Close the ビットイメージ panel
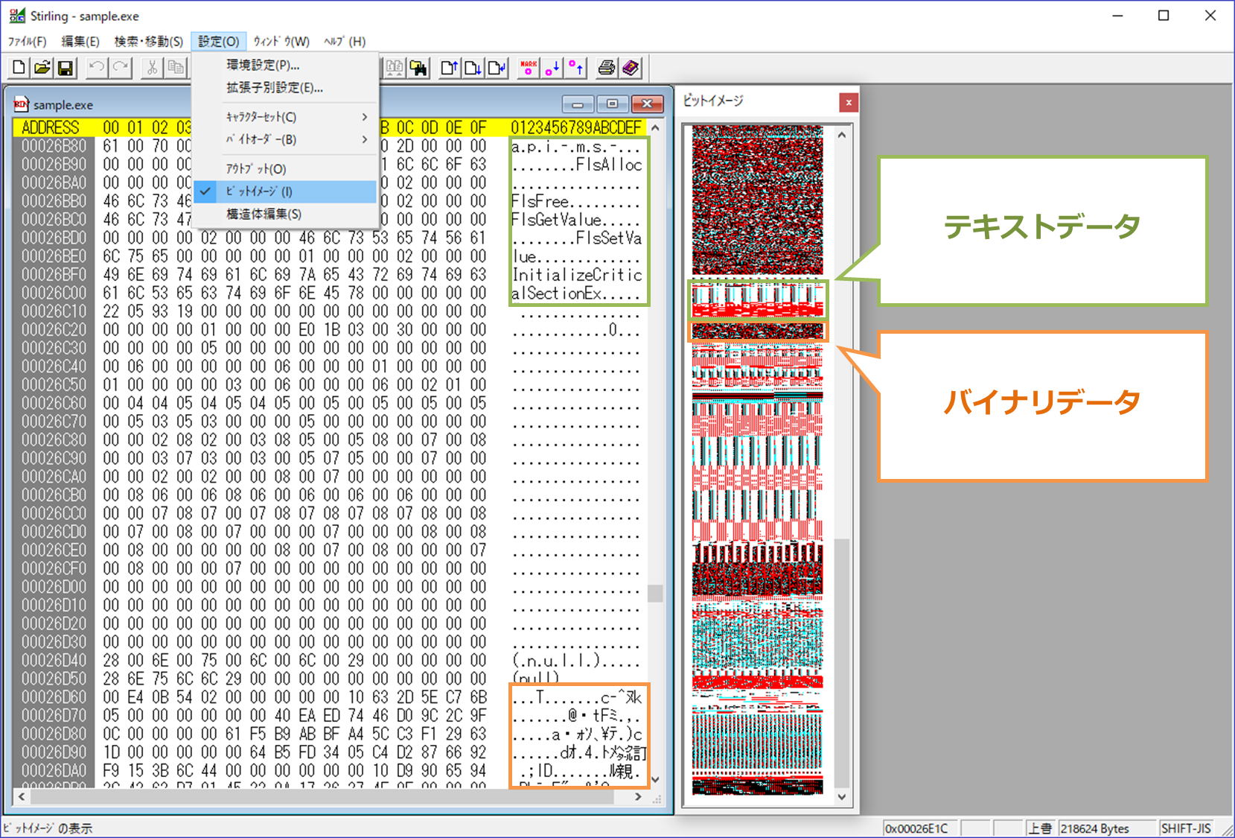Screen dimensions: 1235x838 tap(848, 103)
